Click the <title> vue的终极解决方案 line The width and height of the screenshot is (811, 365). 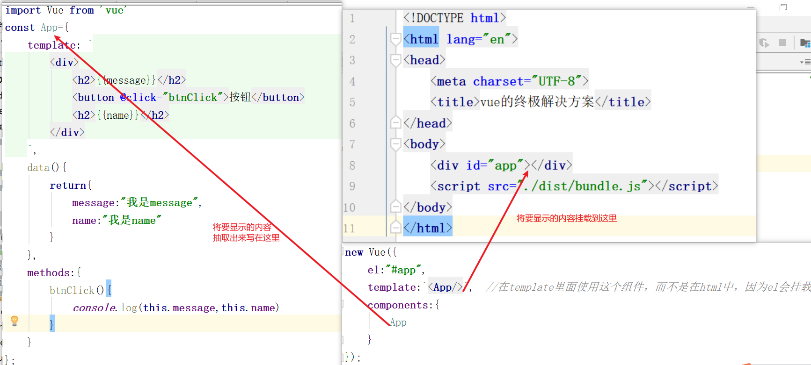(x=541, y=102)
